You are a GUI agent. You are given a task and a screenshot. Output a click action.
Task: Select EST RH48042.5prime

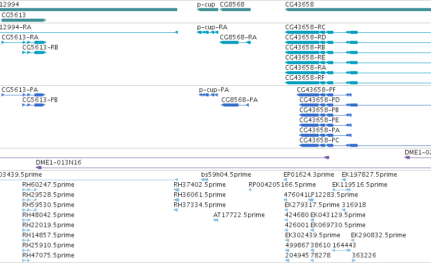(48, 215)
